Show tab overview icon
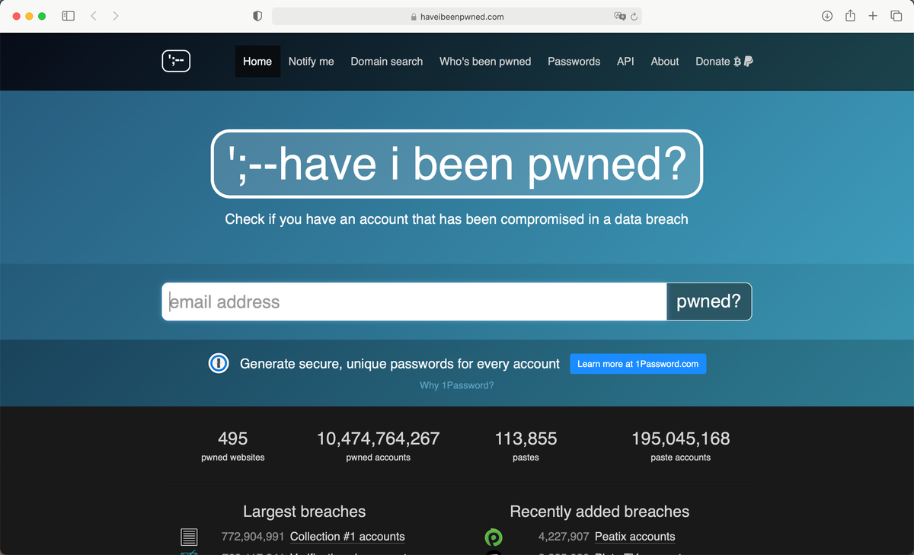This screenshot has height=555, width=914. coord(896,16)
